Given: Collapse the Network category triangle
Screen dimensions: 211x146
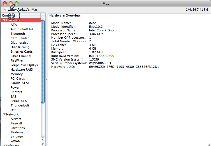Looking at the screenshot, I should tap(4, 114).
